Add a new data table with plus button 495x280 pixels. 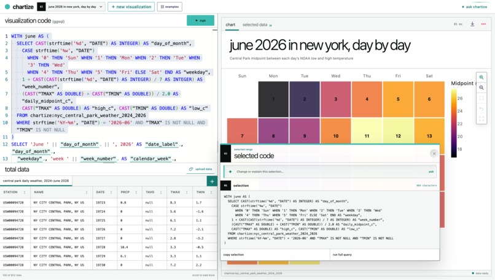tap(212, 181)
